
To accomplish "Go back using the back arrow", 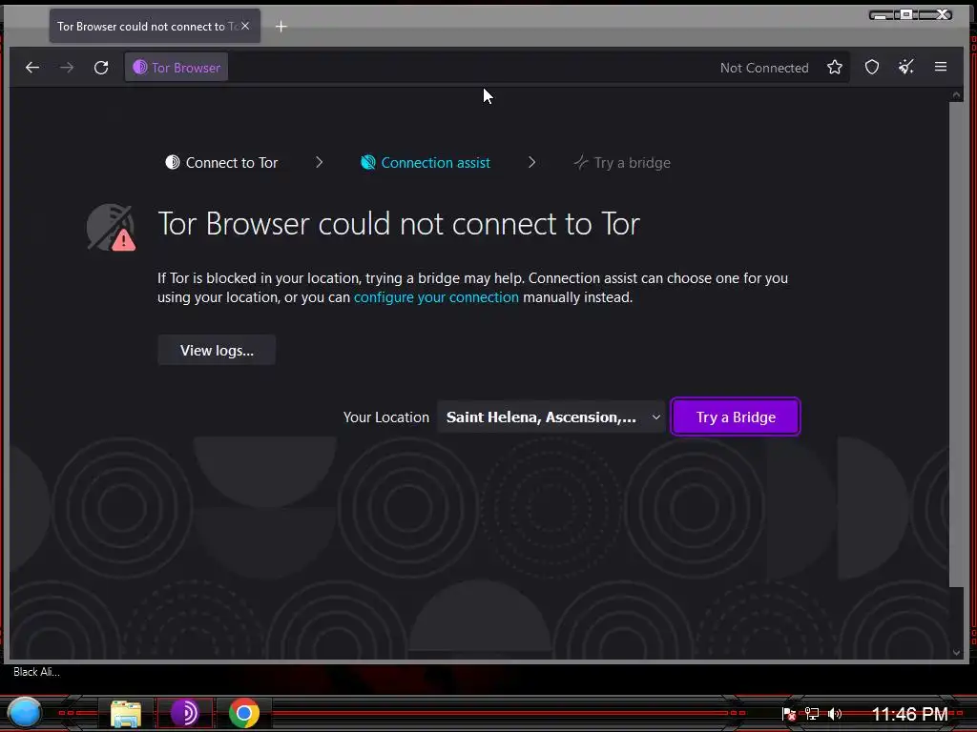I will point(32,68).
